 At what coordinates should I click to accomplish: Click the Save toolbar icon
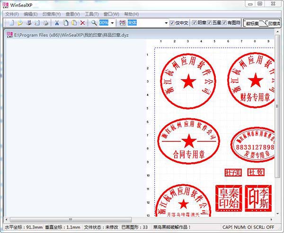(x=28, y=23)
